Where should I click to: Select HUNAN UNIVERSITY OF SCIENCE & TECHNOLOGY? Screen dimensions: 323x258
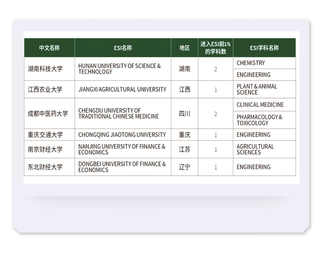click(x=123, y=69)
